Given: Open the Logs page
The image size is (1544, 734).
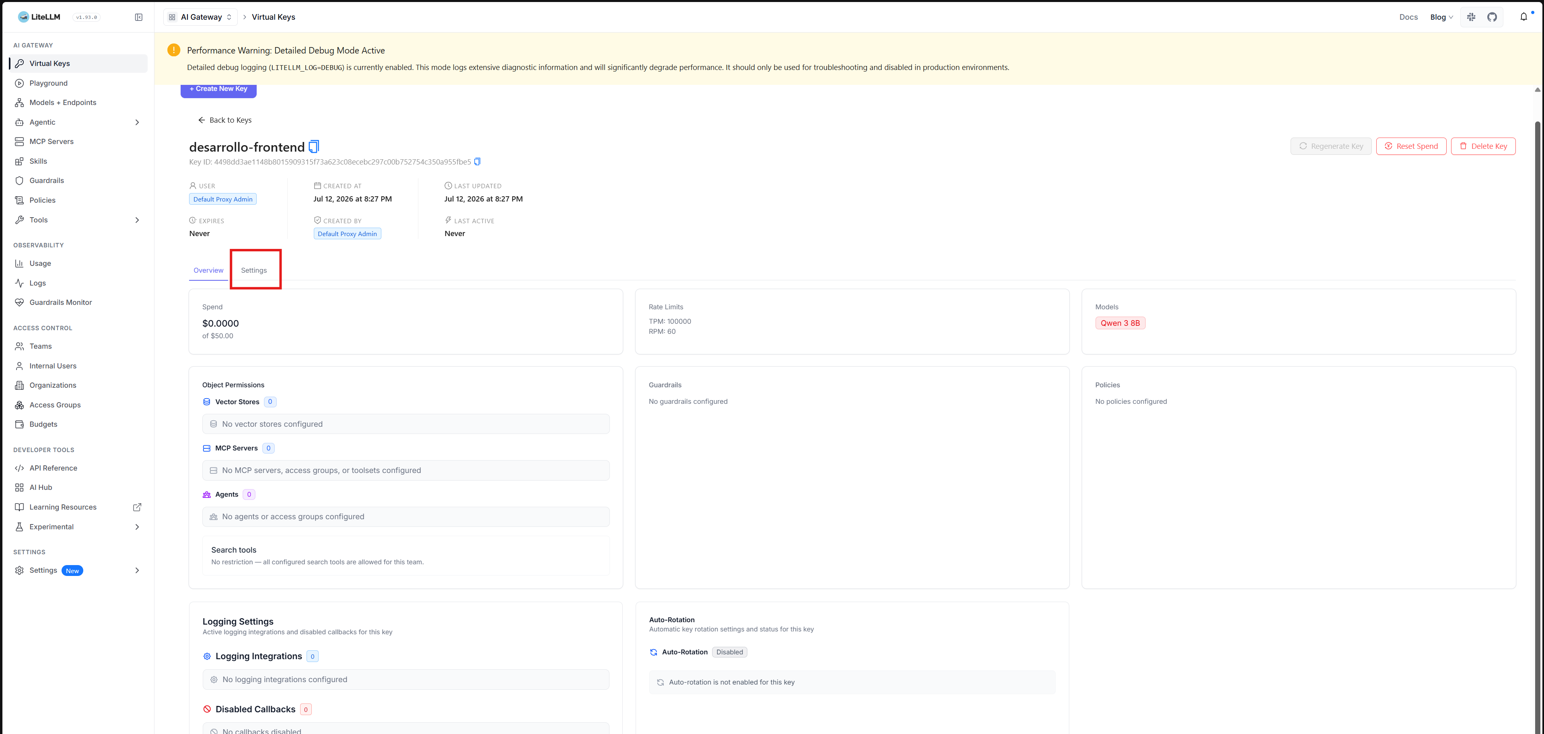Looking at the screenshot, I should point(78,283).
